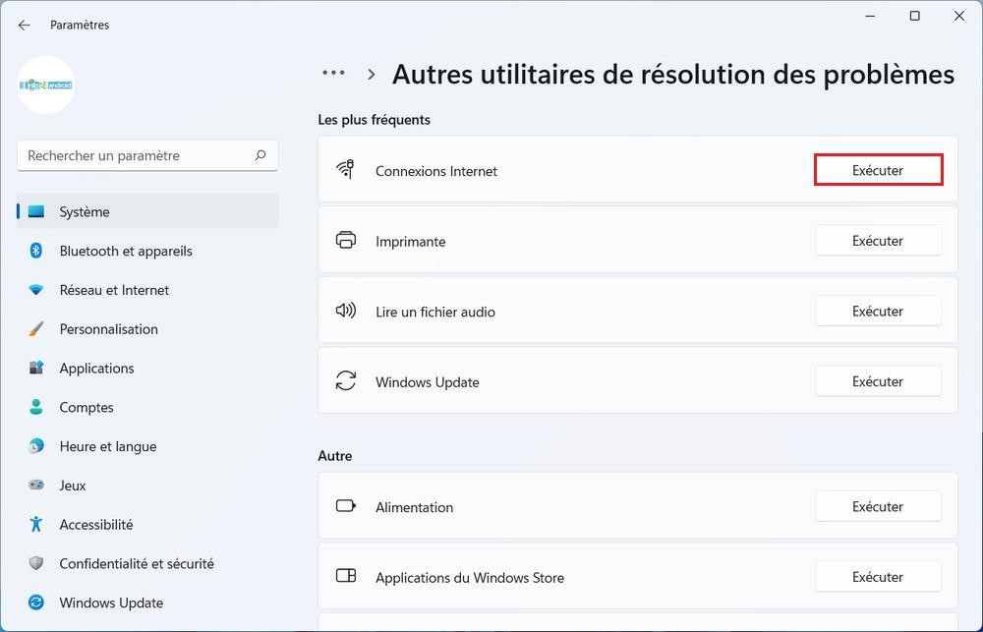The width and height of the screenshot is (983, 632).
Task: Click the Windows Update sidebar icon
Action: (x=36, y=603)
